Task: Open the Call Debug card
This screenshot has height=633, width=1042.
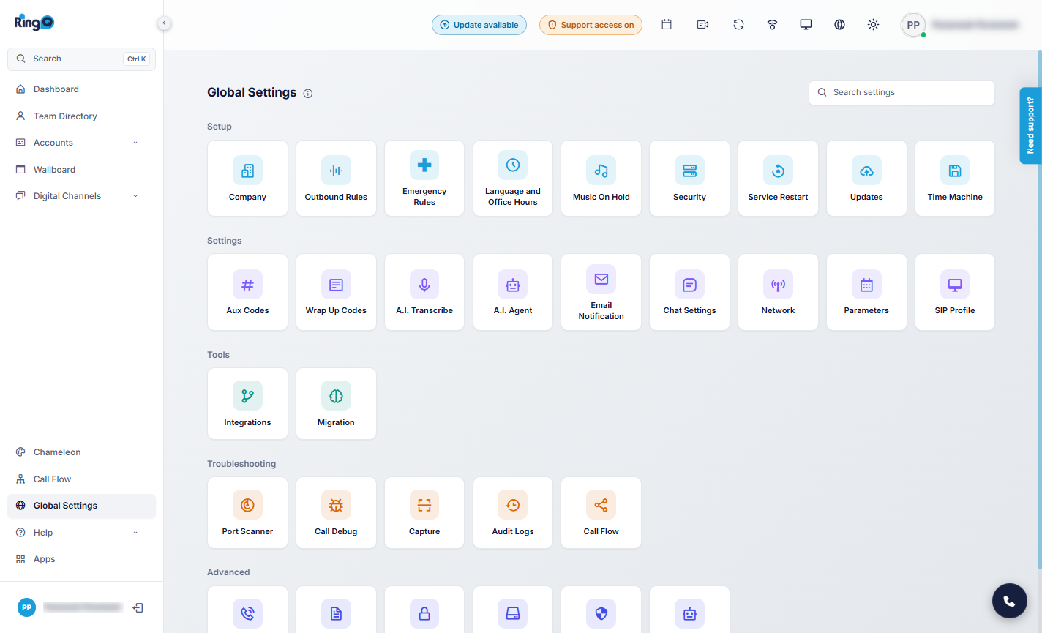Action: tap(336, 513)
